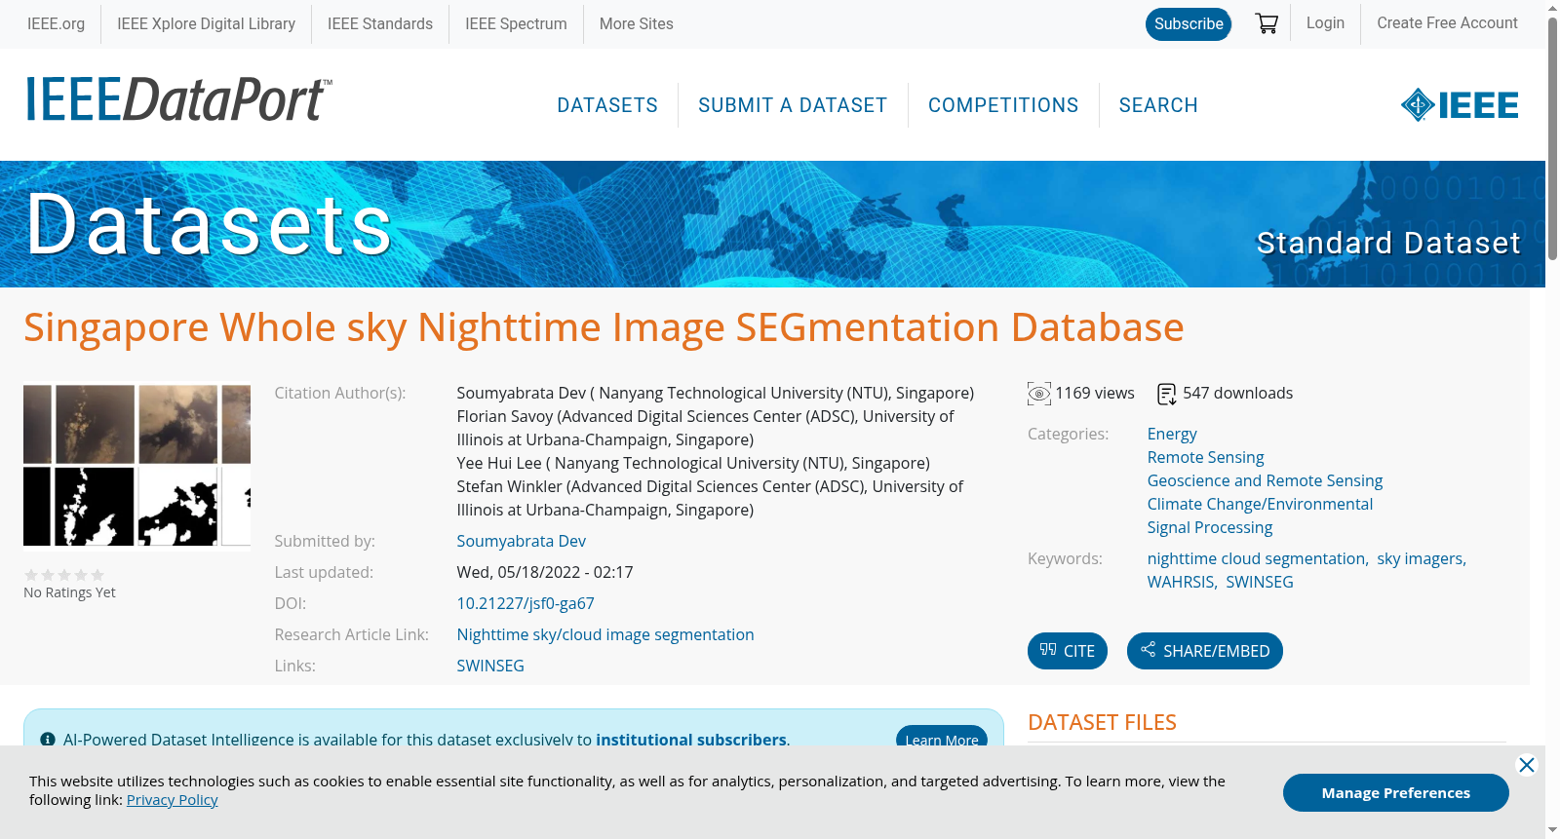Screen dimensions: 1560x839
Task: Visit IEEE.org top link
Action: [x=56, y=24]
